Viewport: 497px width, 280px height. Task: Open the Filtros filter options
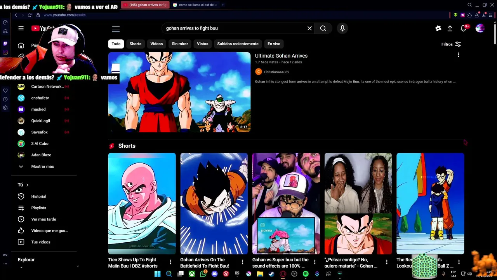[x=451, y=44]
